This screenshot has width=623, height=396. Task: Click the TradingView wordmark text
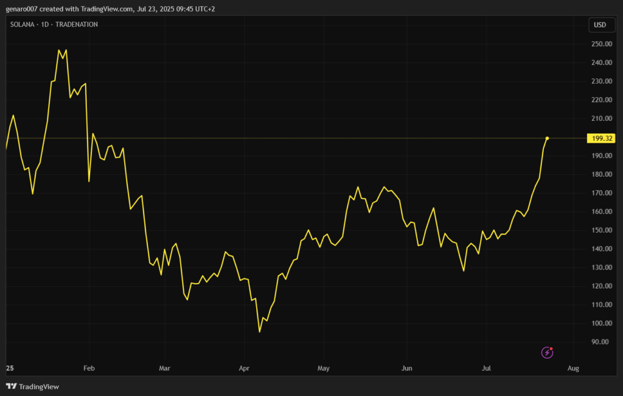pyautogui.click(x=39, y=386)
